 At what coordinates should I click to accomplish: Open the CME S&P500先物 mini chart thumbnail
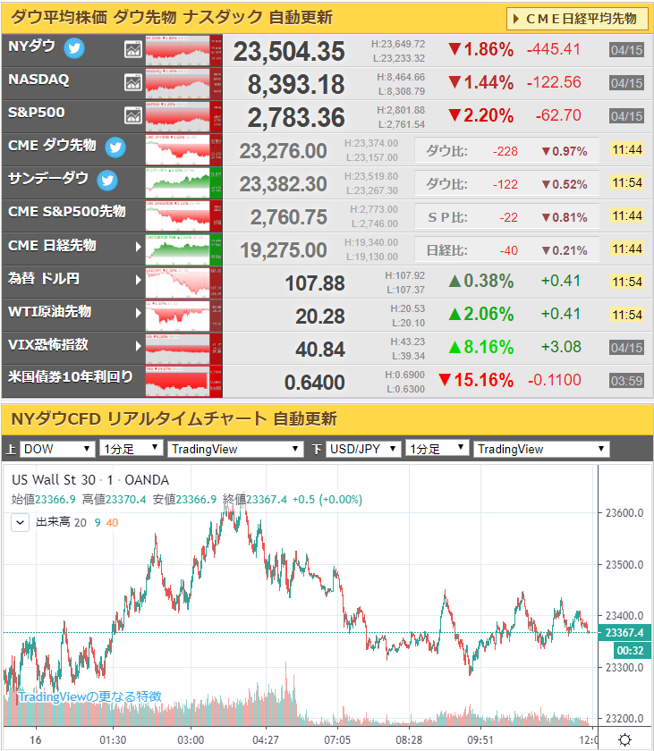coord(183,215)
